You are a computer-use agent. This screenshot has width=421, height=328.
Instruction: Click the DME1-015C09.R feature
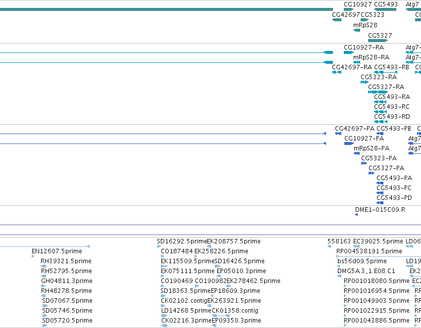coord(356,215)
